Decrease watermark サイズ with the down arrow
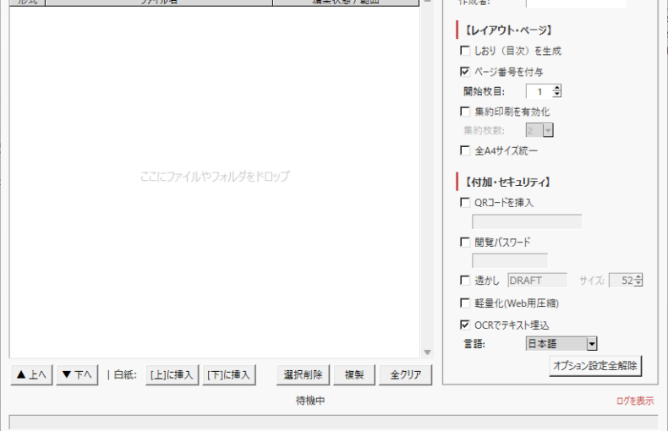Viewport: 668px width, 431px height. coord(638,284)
